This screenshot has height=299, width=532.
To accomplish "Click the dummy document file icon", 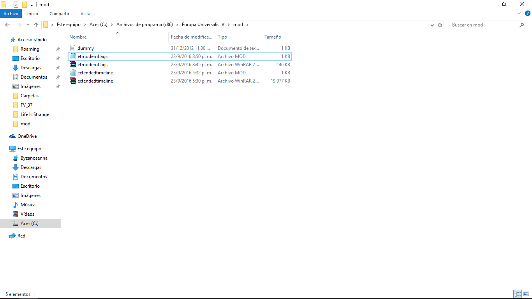I will coord(73,48).
